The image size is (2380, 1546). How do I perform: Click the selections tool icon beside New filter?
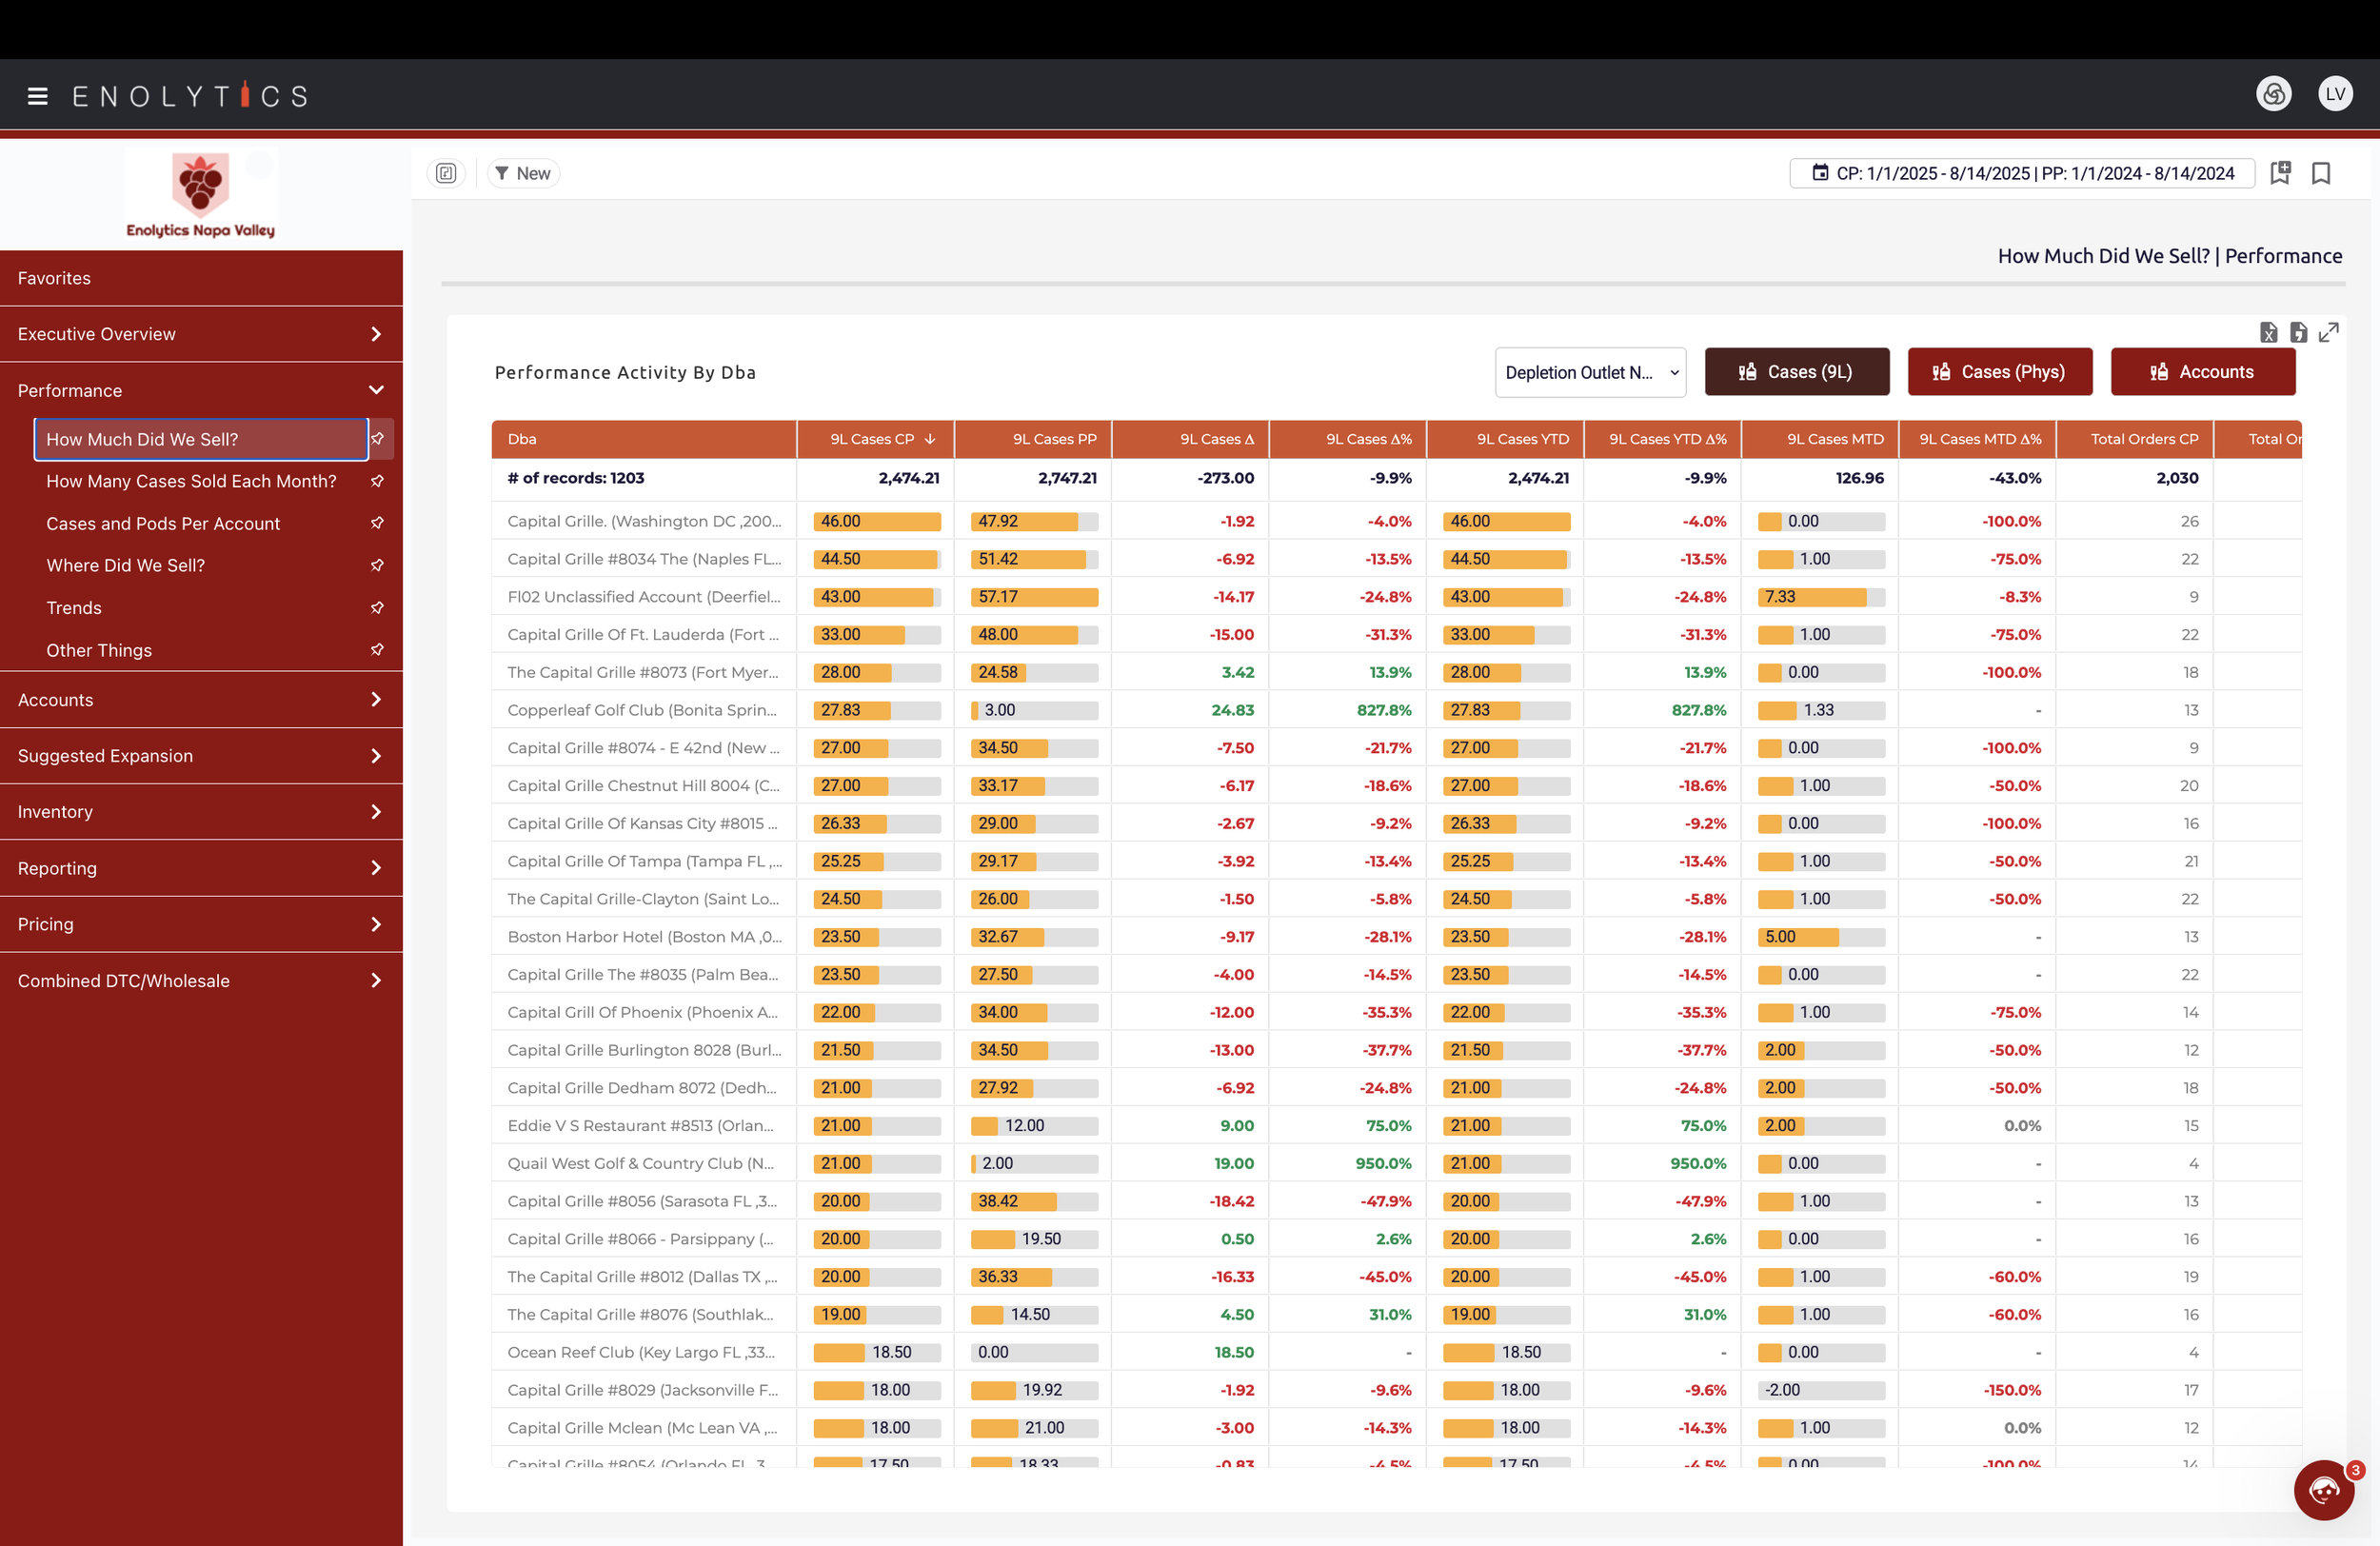[x=446, y=173]
